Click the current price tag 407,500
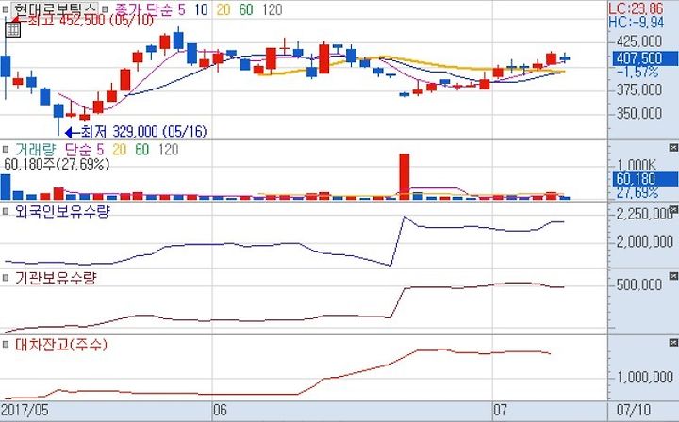 click(x=645, y=58)
